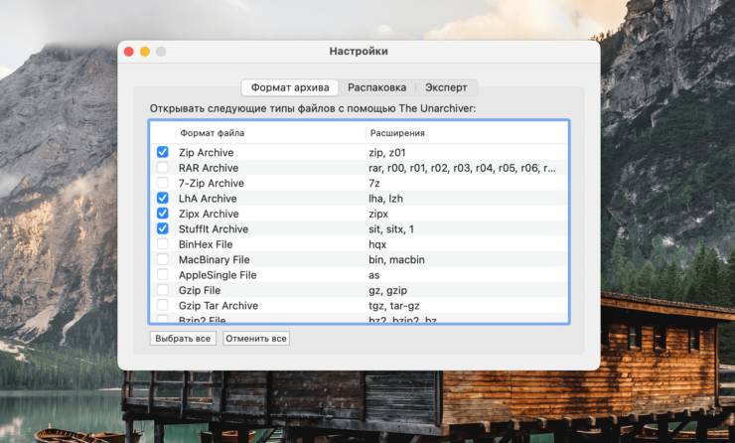
Task: Click the Выбрать все button
Action: [183, 339]
